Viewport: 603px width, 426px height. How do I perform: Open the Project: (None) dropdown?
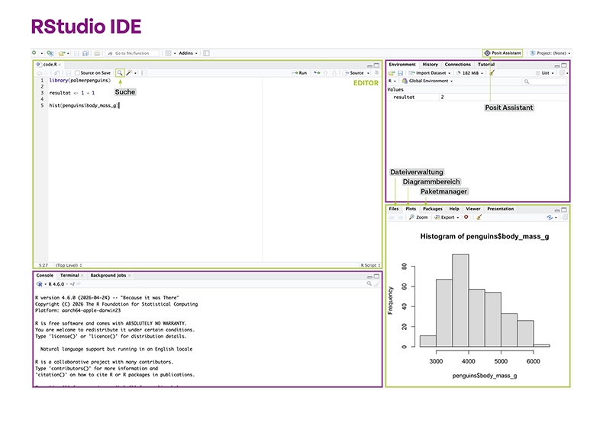550,53
